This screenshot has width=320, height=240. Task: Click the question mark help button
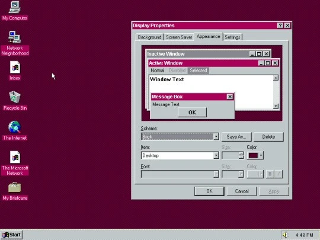[x=280, y=25]
